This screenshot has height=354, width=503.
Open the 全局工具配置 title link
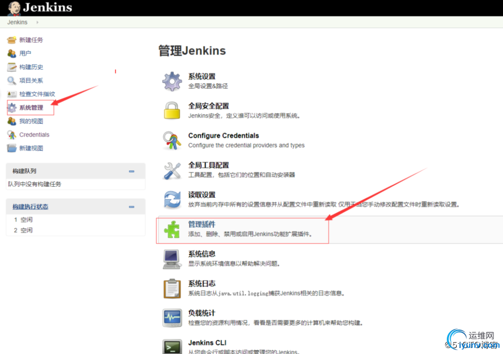pos(209,166)
